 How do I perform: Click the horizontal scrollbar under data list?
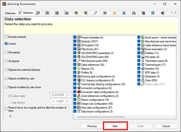click(101, 117)
